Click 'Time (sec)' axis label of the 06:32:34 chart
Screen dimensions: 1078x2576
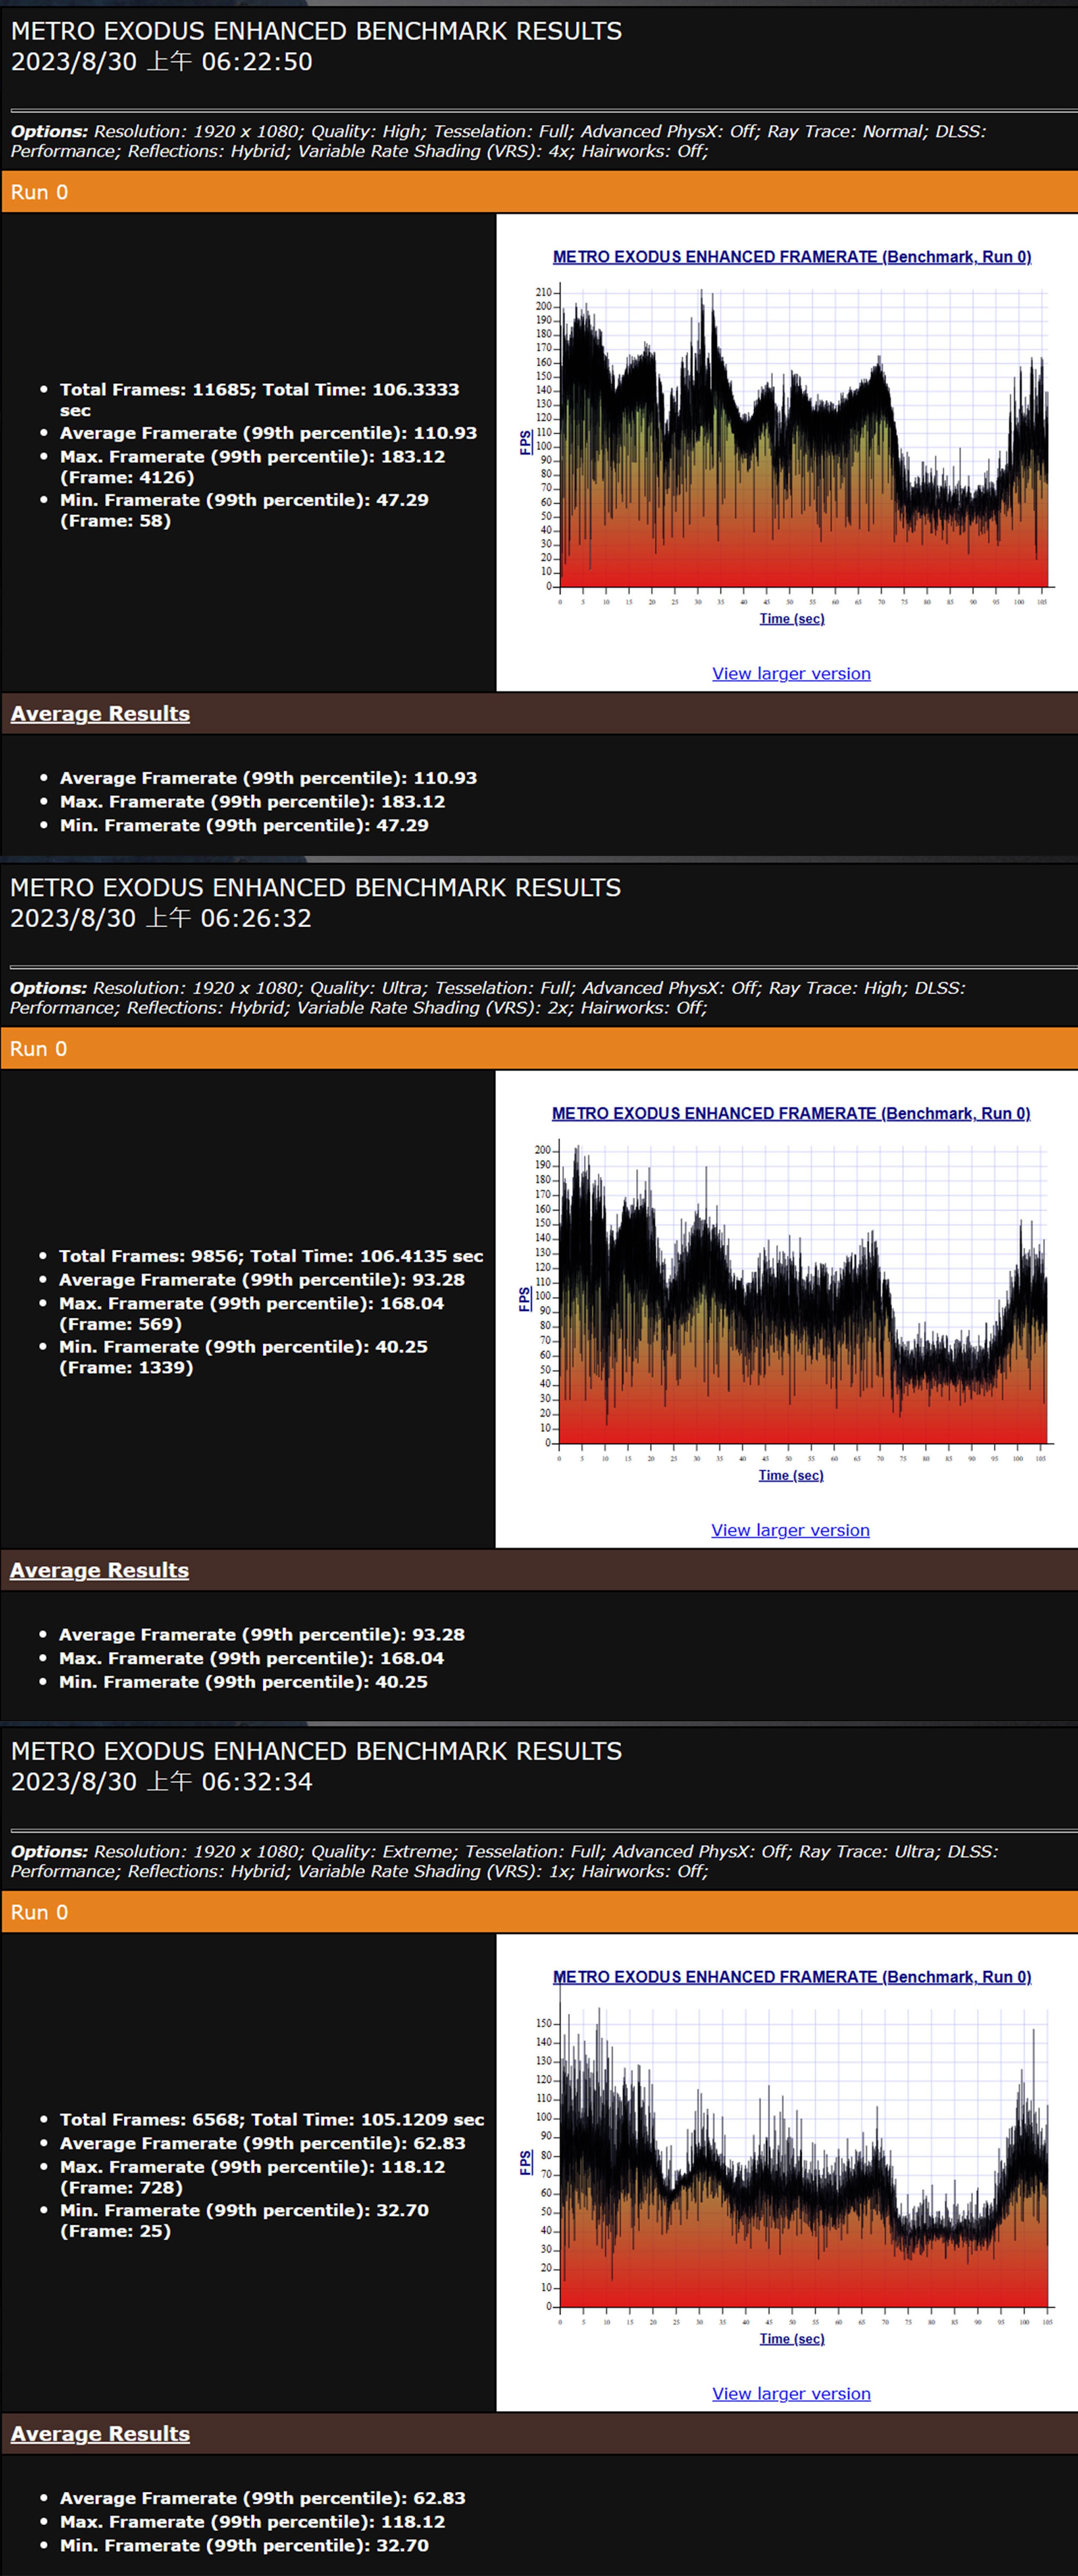[x=792, y=2339]
